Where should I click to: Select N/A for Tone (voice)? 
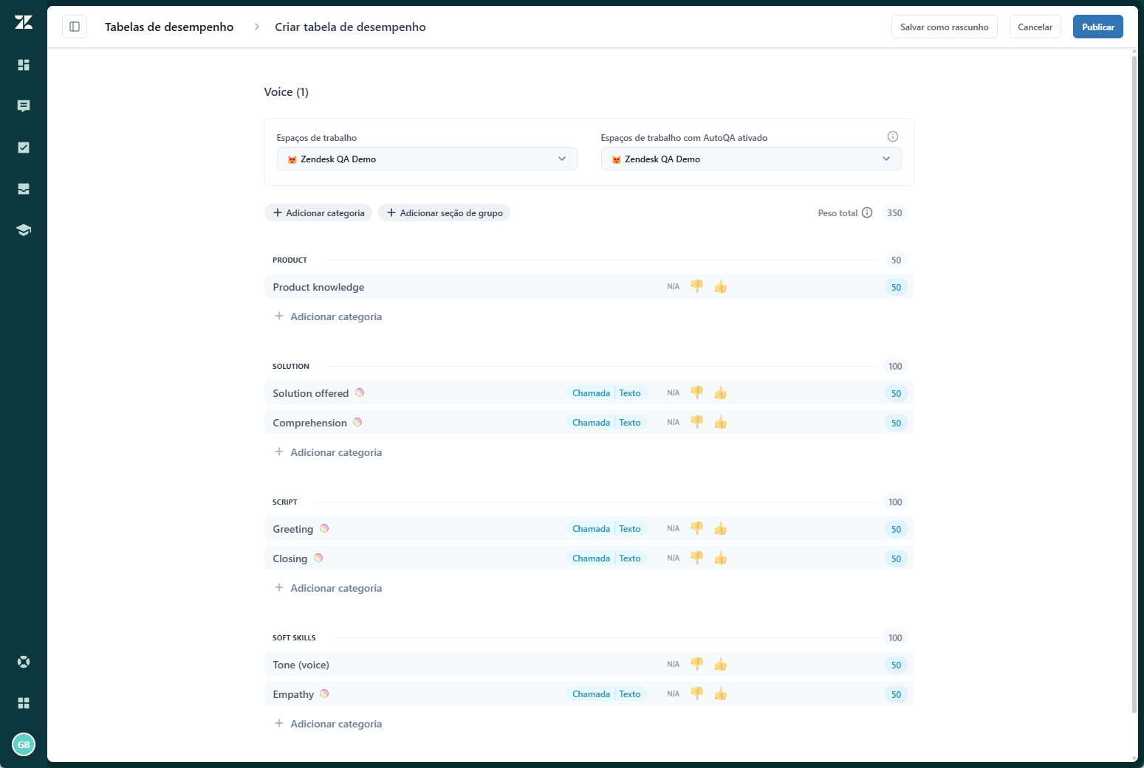pos(673,665)
